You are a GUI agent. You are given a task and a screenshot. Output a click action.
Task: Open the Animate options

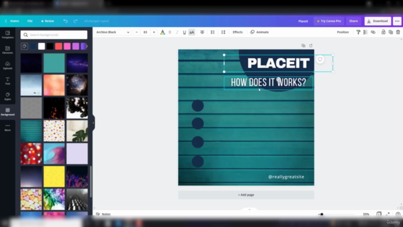point(259,32)
